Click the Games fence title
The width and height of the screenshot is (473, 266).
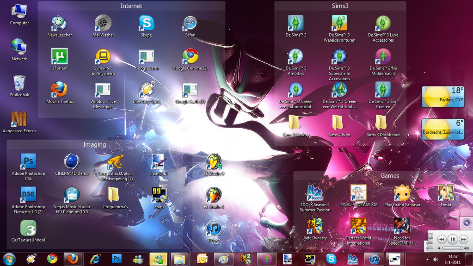click(389, 175)
